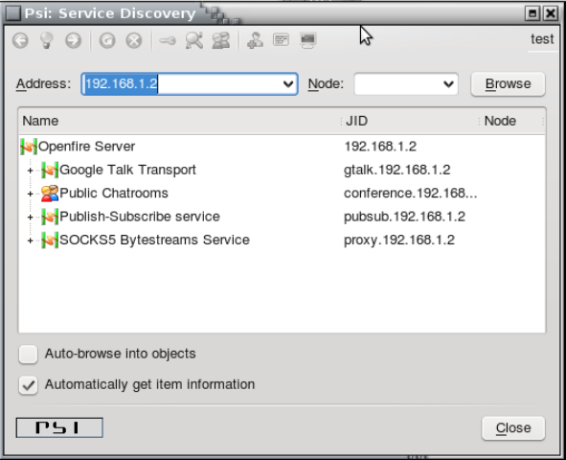Uncheck Automatically get item information
The height and width of the screenshot is (460, 566).
tap(28, 385)
